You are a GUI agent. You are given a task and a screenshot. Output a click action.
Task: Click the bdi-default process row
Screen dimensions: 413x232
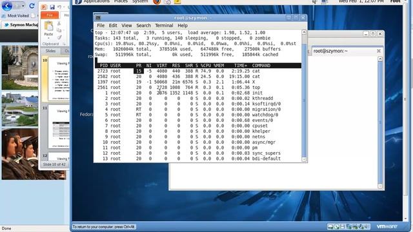[x=198, y=159]
